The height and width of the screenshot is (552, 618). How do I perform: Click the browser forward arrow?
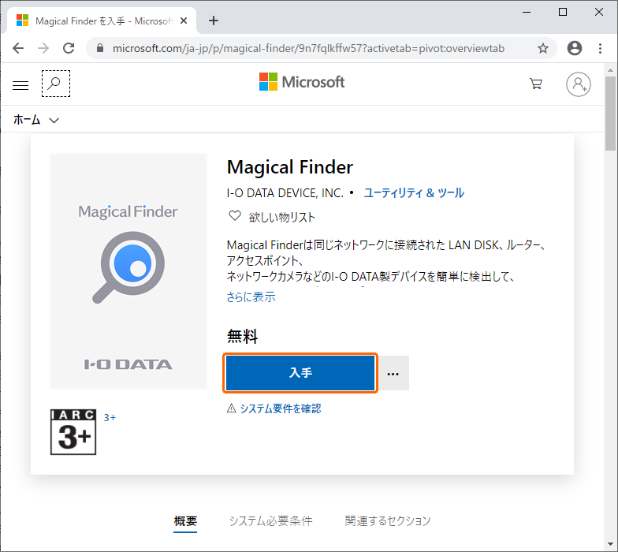[43, 48]
